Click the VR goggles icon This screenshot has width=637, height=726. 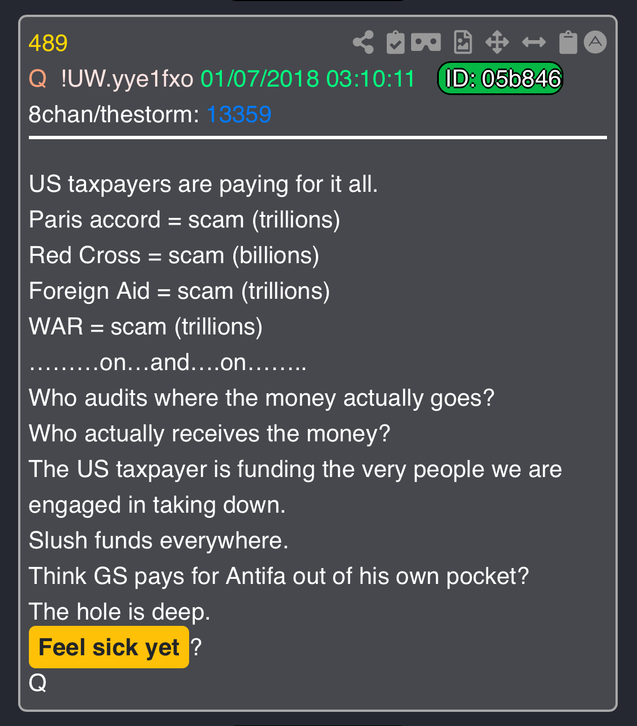[x=426, y=42]
